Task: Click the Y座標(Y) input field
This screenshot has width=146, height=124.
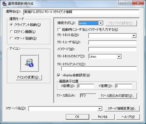Action: pyautogui.click(x=124, y=86)
